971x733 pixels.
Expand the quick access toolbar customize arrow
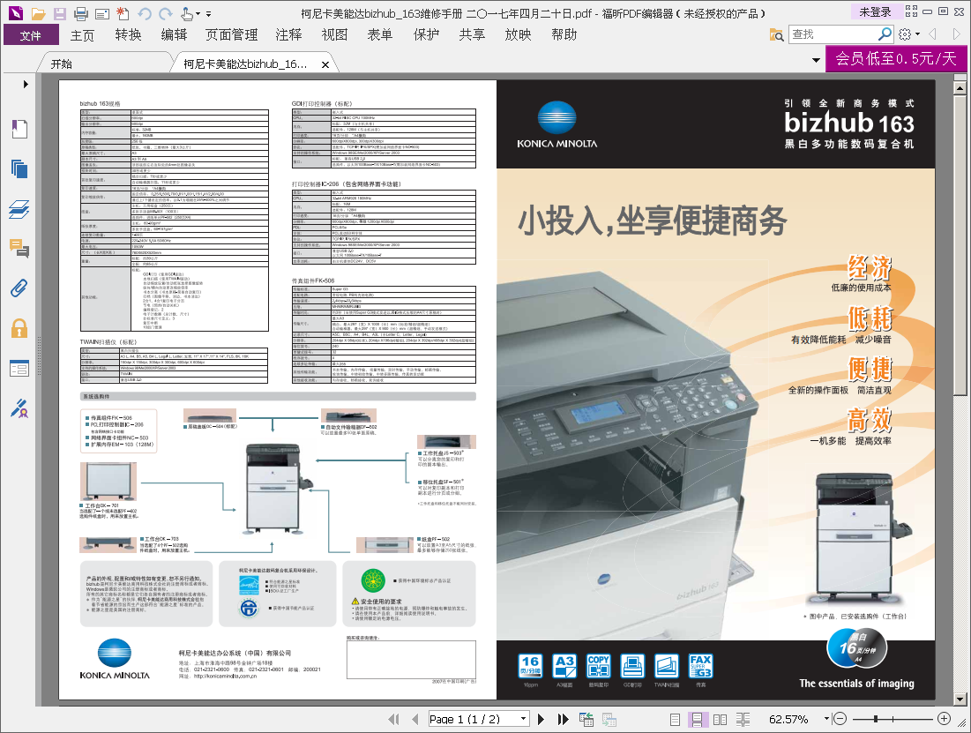(209, 13)
